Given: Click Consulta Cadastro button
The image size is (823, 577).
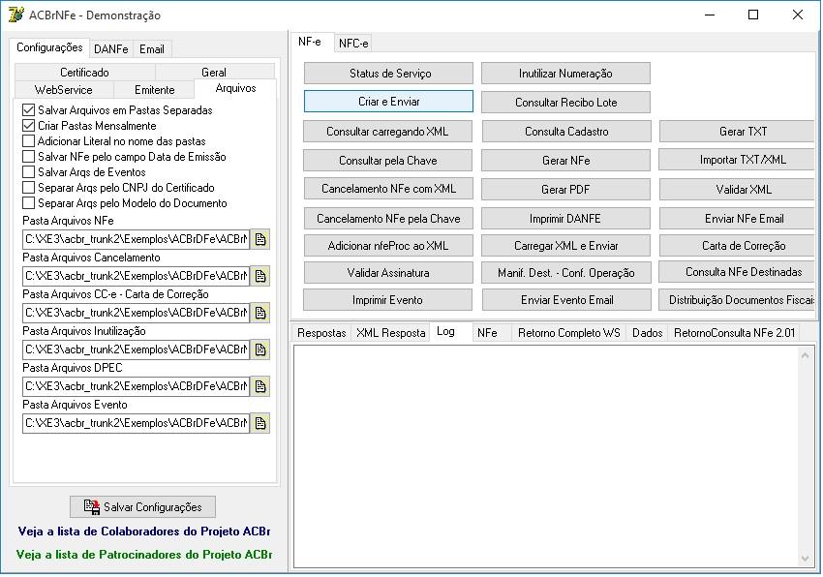Looking at the screenshot, I should pyautogui.click(x=566, y=132).
